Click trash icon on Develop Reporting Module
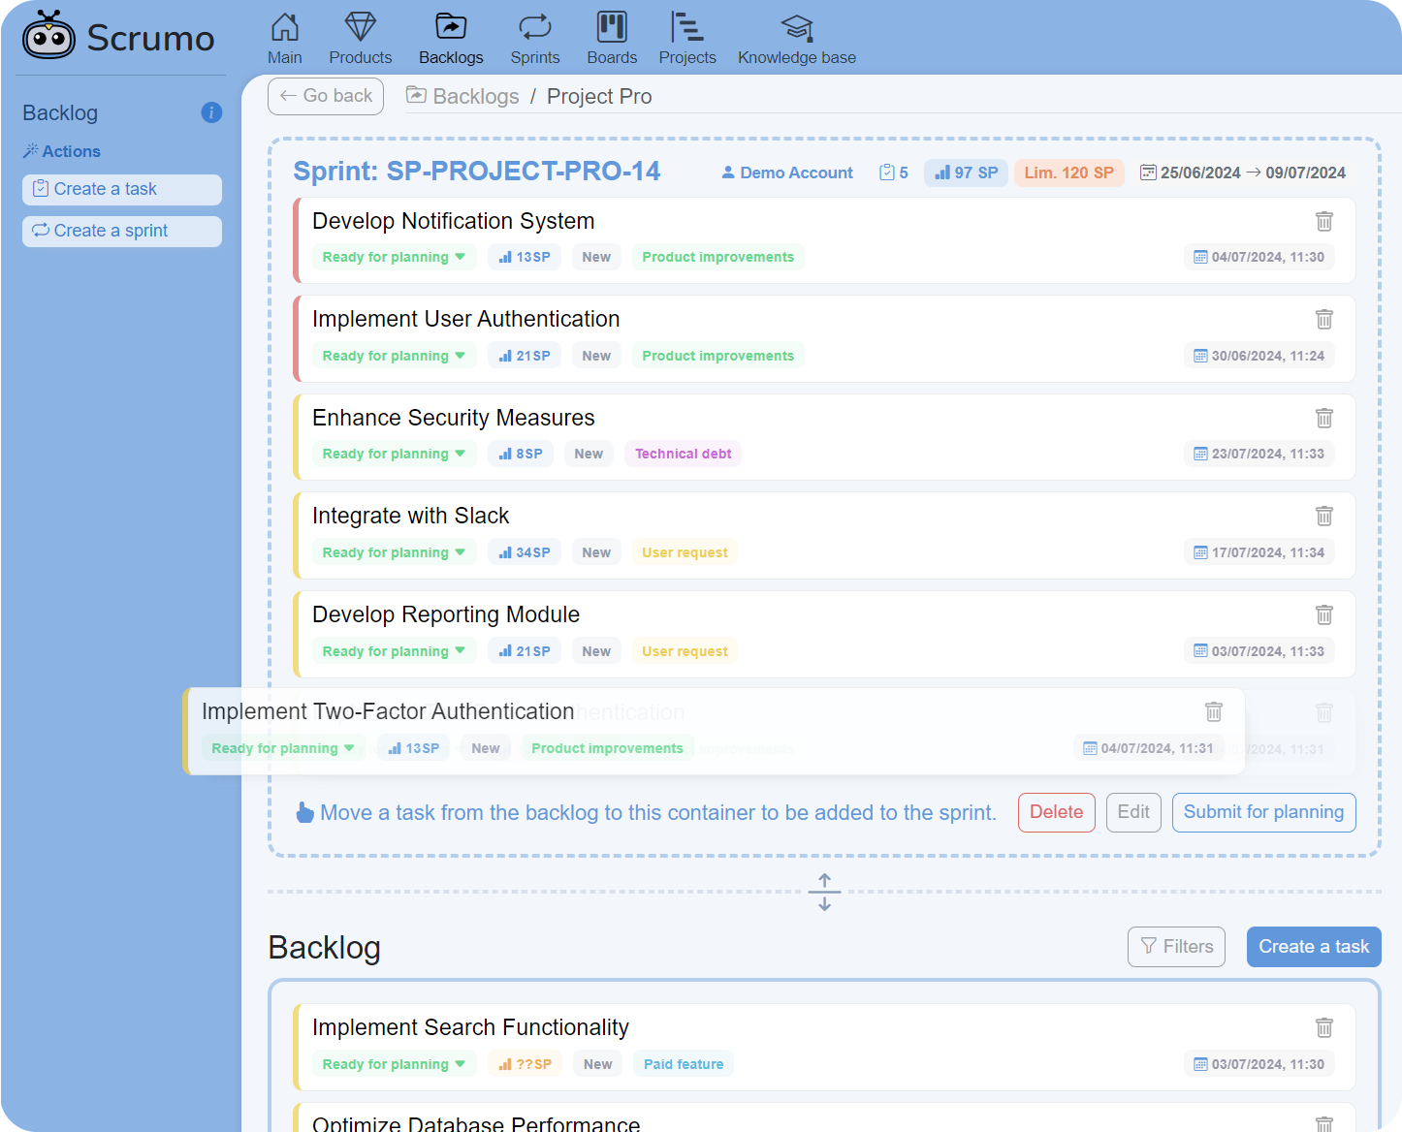 [1323, 614]
